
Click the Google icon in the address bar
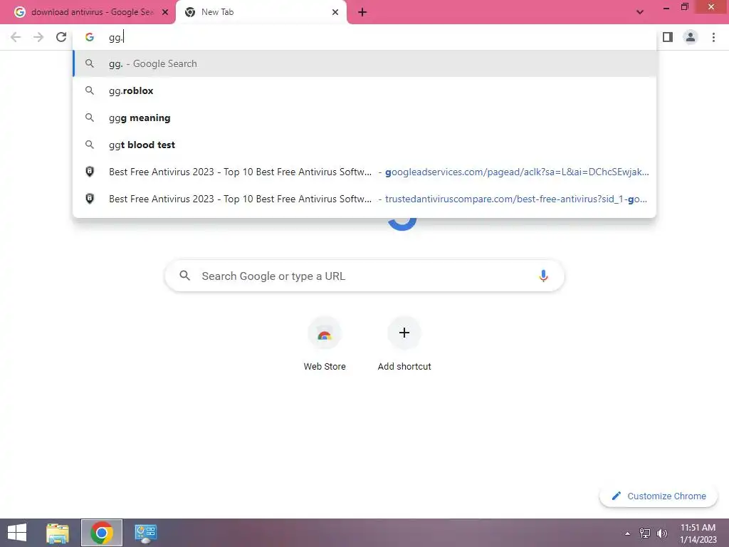(x=90, y=37)
